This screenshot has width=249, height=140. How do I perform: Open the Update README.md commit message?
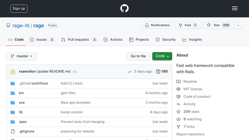(x=53, y=72)
